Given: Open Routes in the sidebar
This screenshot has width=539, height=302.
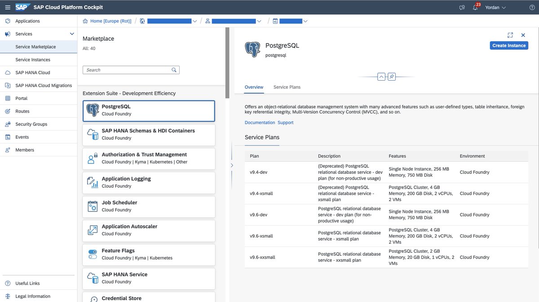Looking at the screenshot, I should point(39,111).
